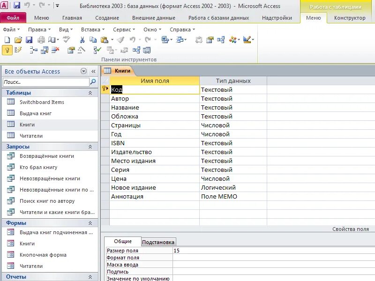Open the Правка menu
Viewport: 375px width, 281px height.
point(39,30)
